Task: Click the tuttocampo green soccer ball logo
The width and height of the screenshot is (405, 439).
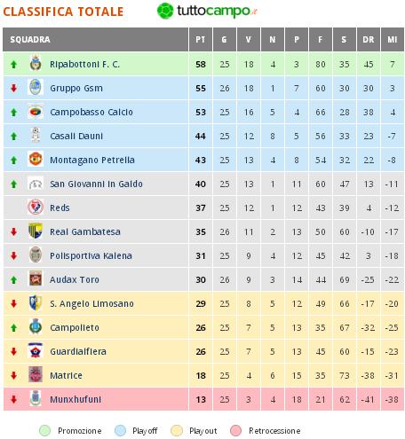Action: (165, 11)
